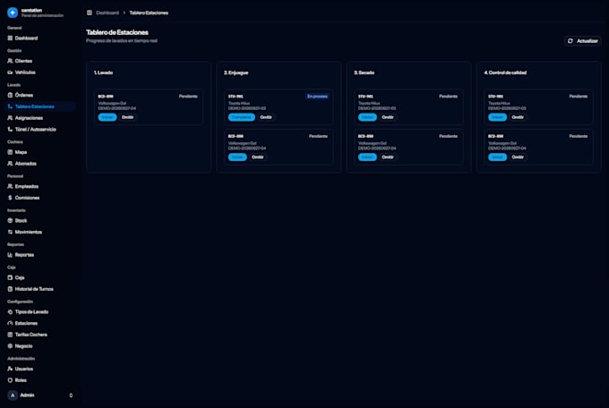Viewport: 609px width, 408px height.
Task: Open Vehículos car icon in sidebar
Action: (x=10, y=72)
